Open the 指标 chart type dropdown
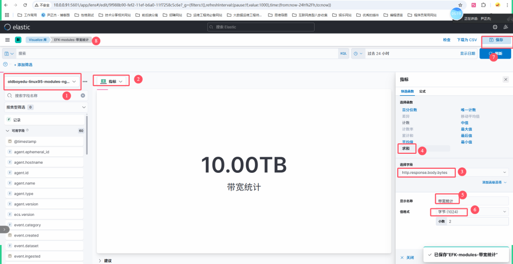 pyautogui.click(x=112, y=81)
